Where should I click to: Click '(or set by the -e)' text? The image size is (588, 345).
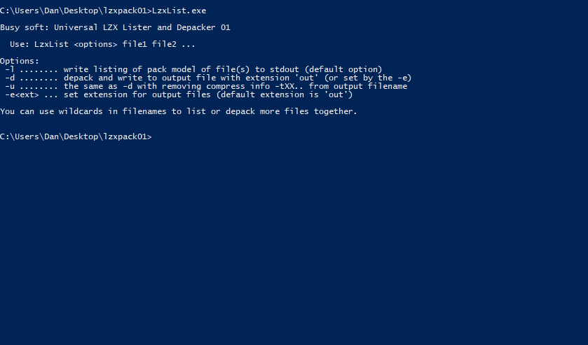pos(368,78)
